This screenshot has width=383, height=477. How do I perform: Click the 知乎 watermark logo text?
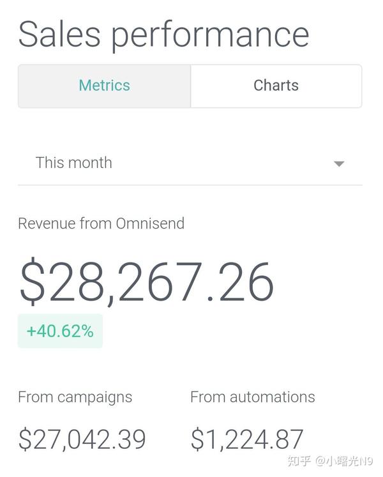[299, 461]
